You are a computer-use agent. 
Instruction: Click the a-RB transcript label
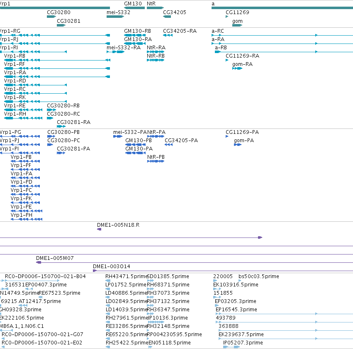point(221,48)
